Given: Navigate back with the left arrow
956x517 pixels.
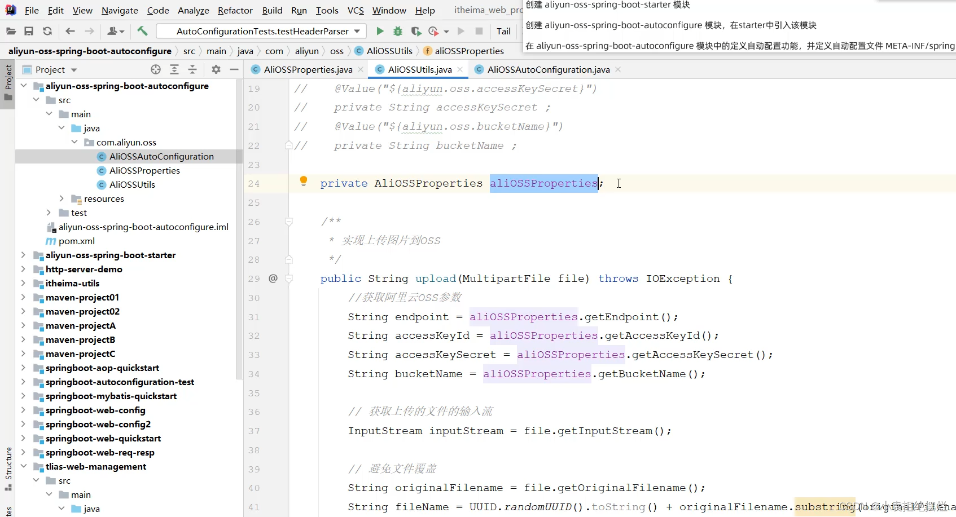Looking at the screenshot, I should [70, 31].
